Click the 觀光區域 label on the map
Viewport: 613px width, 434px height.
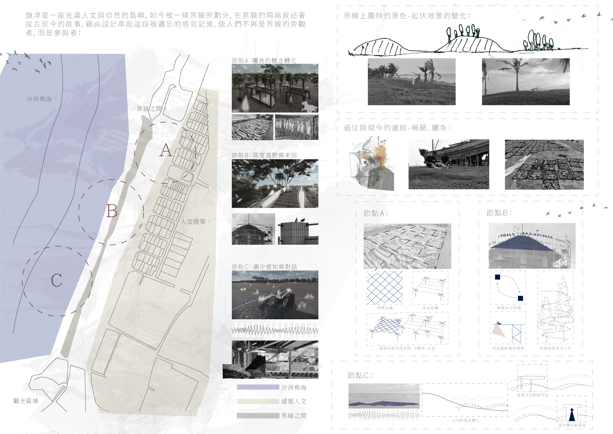pos(26,401)
